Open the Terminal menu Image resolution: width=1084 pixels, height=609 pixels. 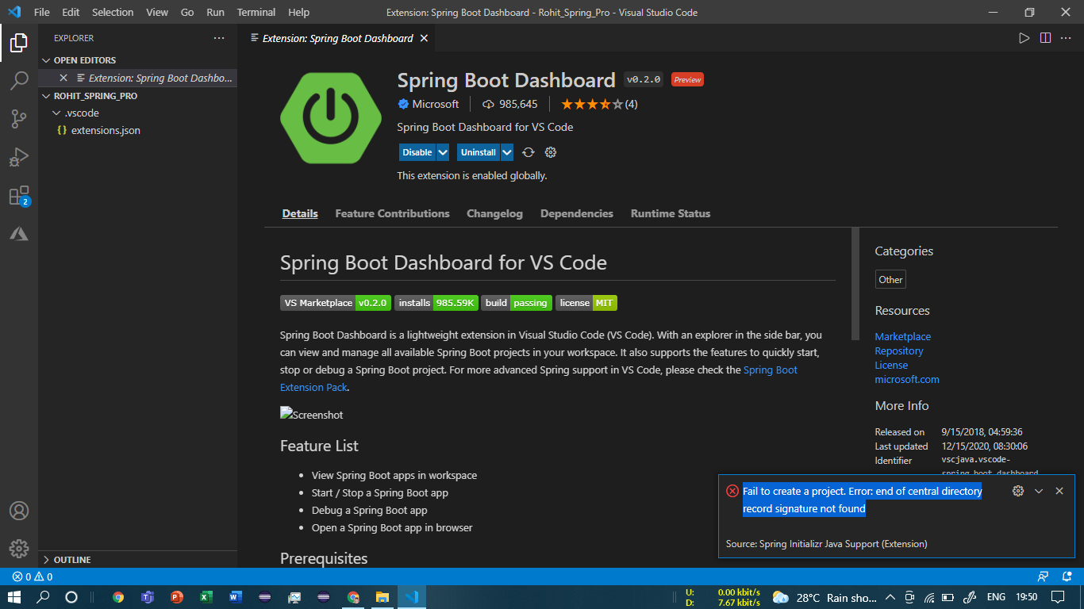pos(256,12)
